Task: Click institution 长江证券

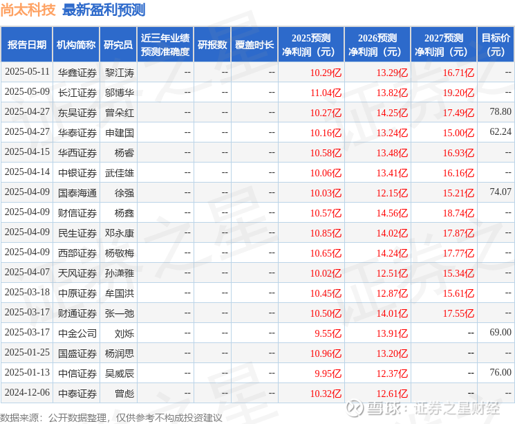Action: pos(77,93)
